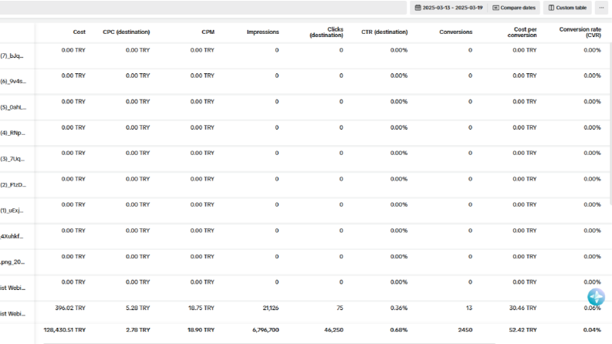Select the row named _4Xuhkf...

12,236
